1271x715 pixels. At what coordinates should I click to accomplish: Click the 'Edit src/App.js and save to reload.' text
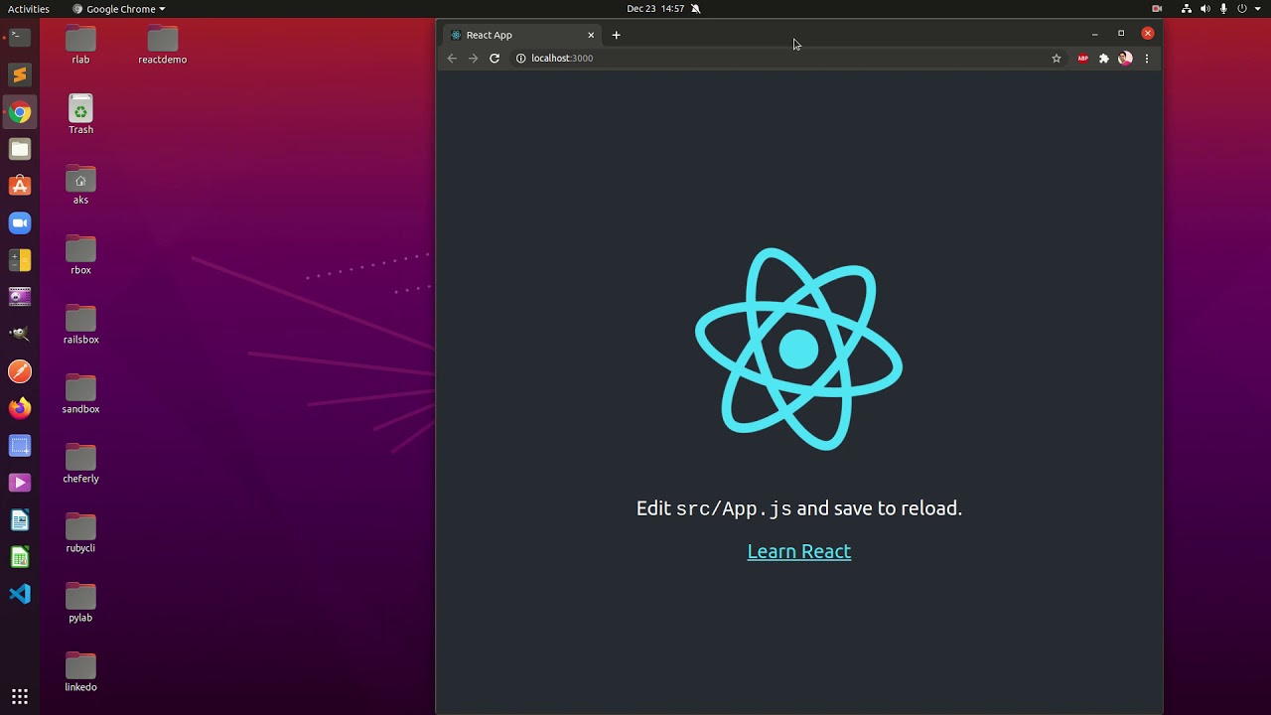pyautogui.click(x=799, y=508)
